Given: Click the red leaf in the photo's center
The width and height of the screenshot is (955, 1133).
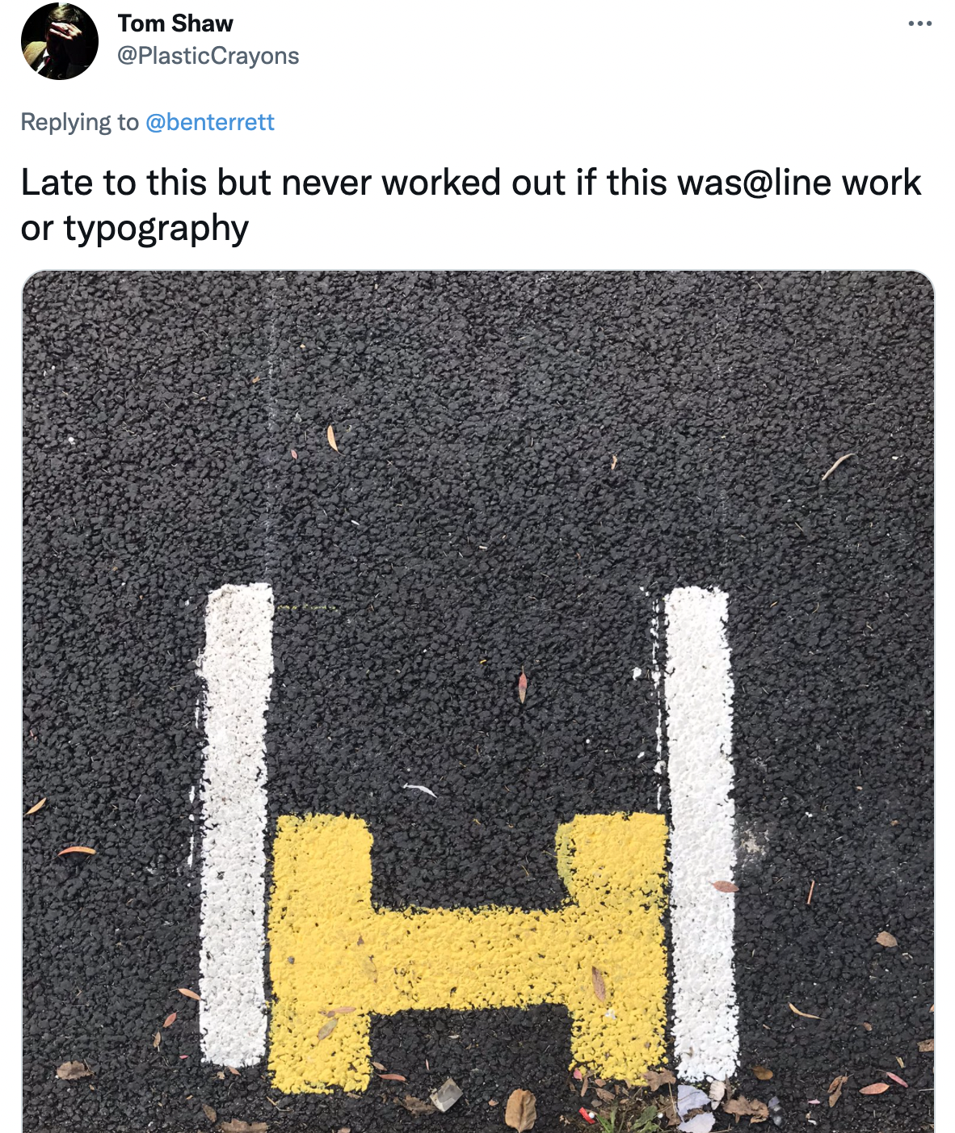Looking at the screenshot, I should 523,685.
